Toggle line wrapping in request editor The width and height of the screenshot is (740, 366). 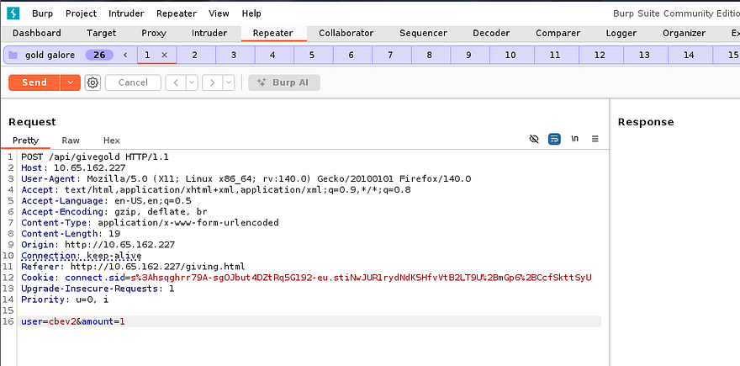coord(555,139)
